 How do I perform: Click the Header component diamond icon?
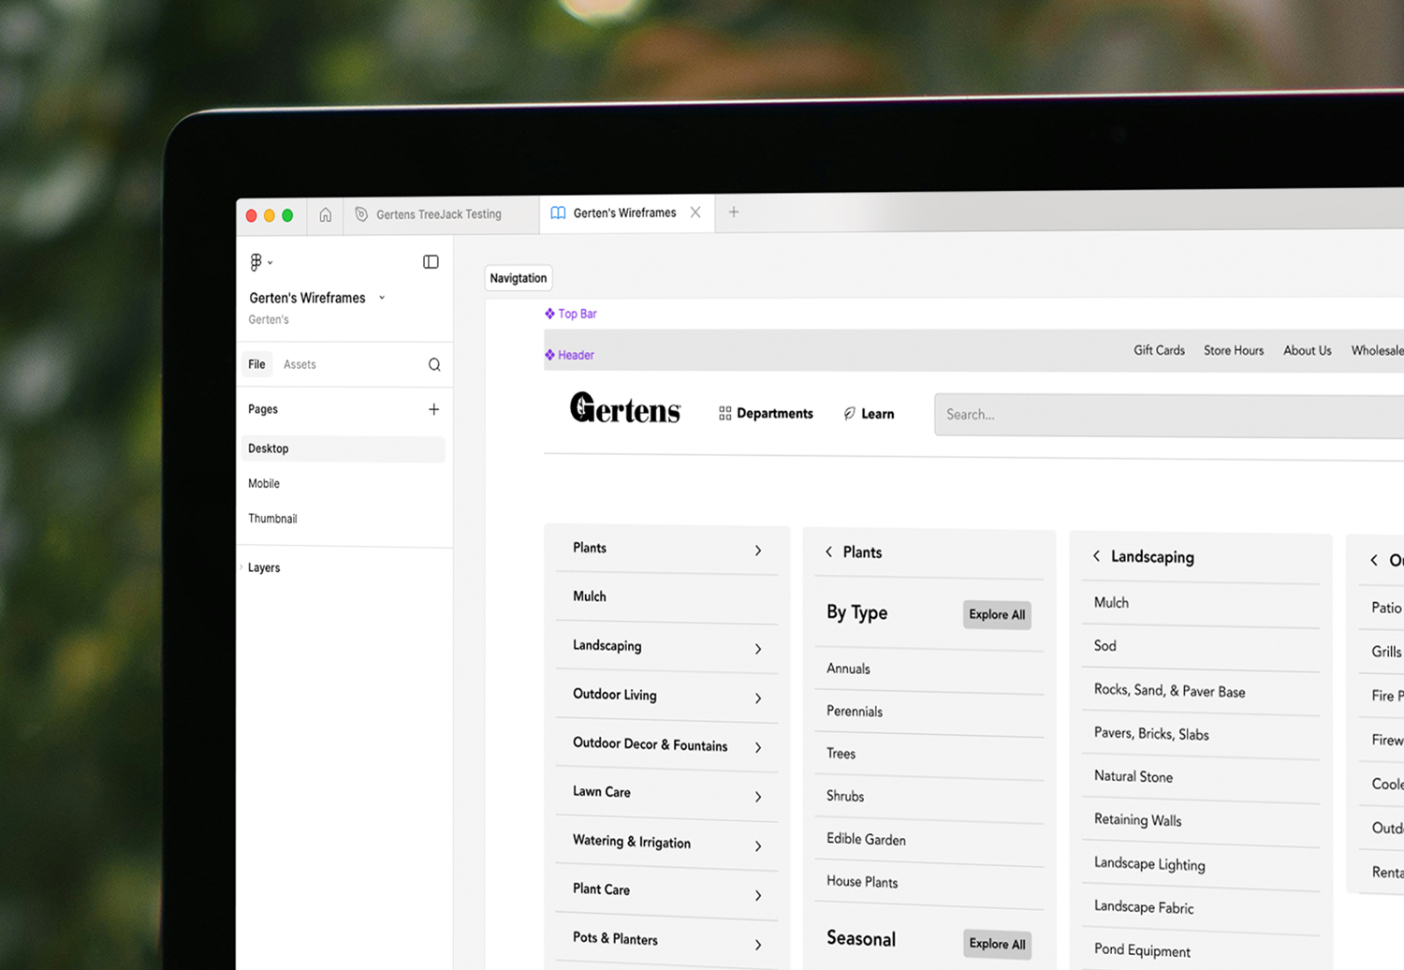pyautogui.click(x=549, y=355)
